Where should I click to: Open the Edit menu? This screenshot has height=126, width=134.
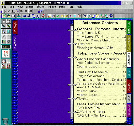12,7
